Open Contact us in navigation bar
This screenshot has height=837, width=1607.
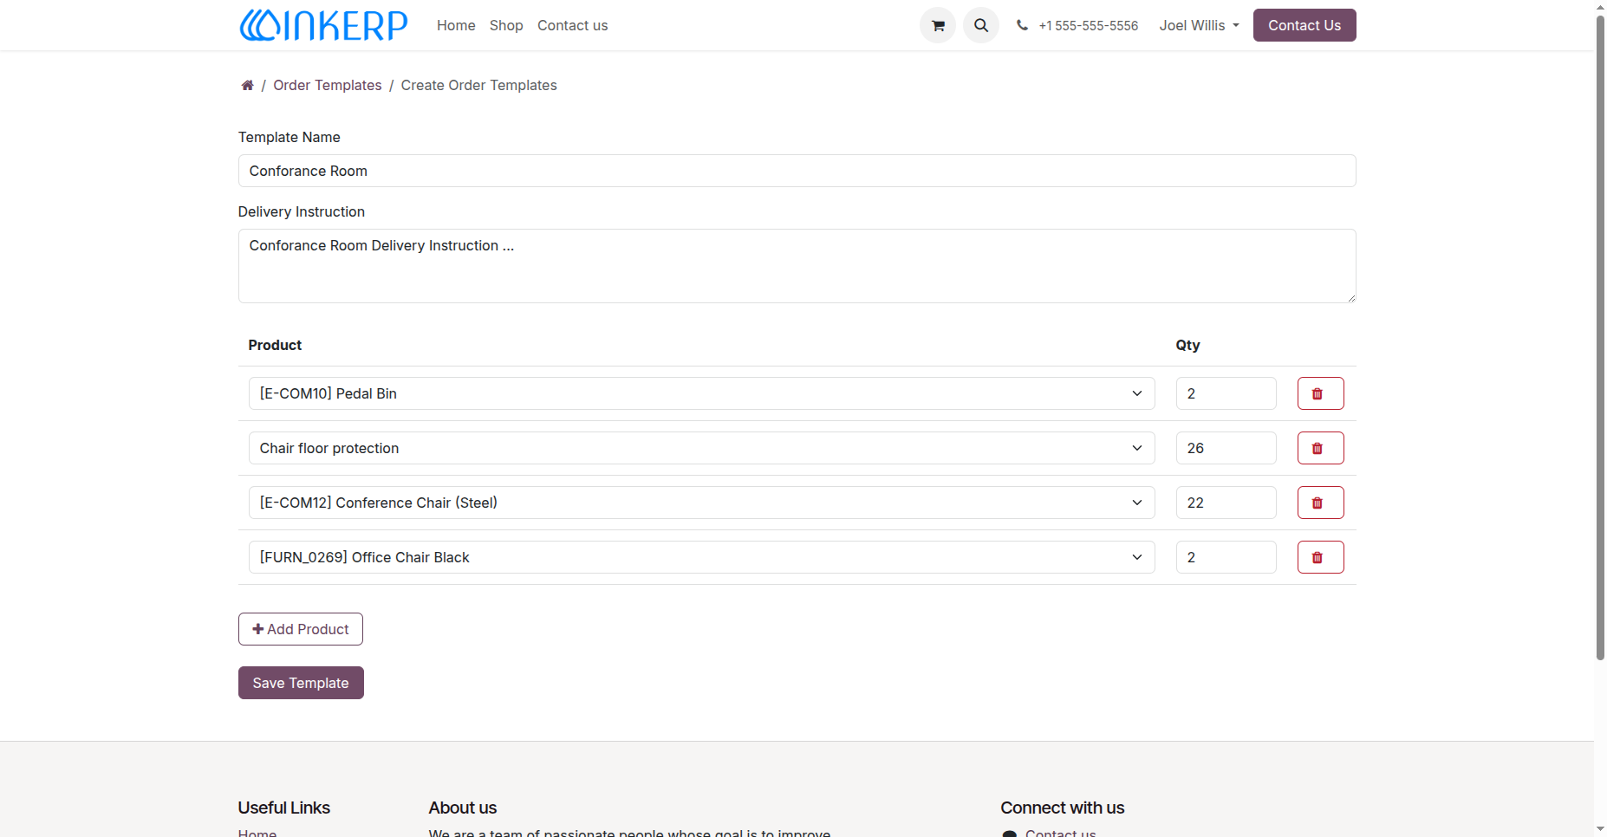[x=572, y=25]
